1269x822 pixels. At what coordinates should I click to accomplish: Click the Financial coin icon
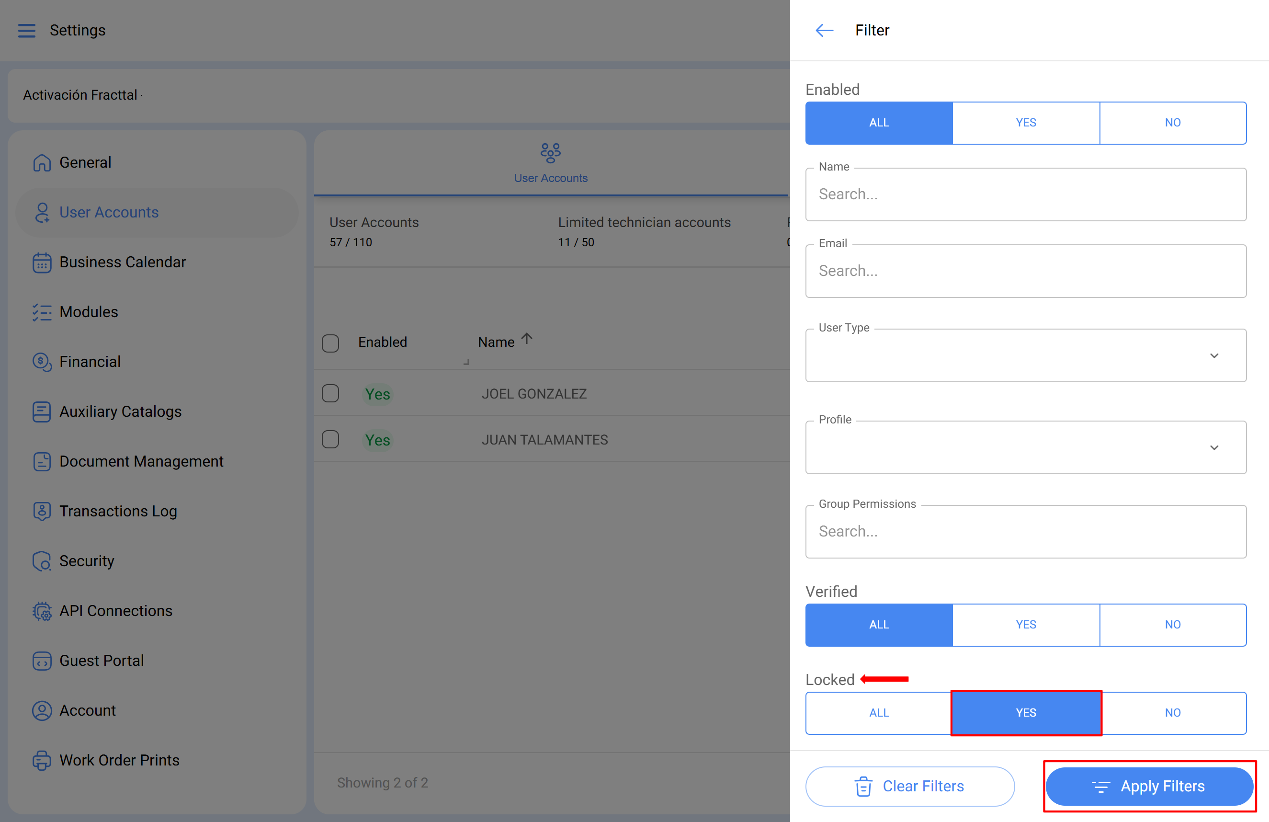[42, 362]
